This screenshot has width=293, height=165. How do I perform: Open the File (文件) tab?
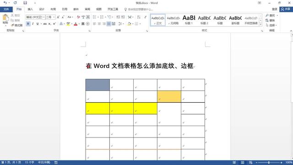tap(6, 9)
